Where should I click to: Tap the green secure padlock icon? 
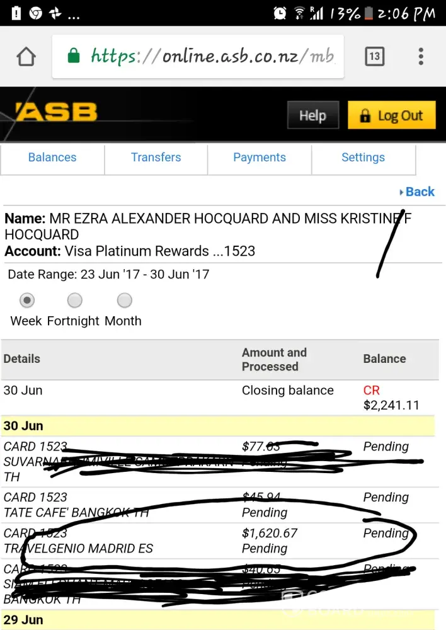[74, 55]
